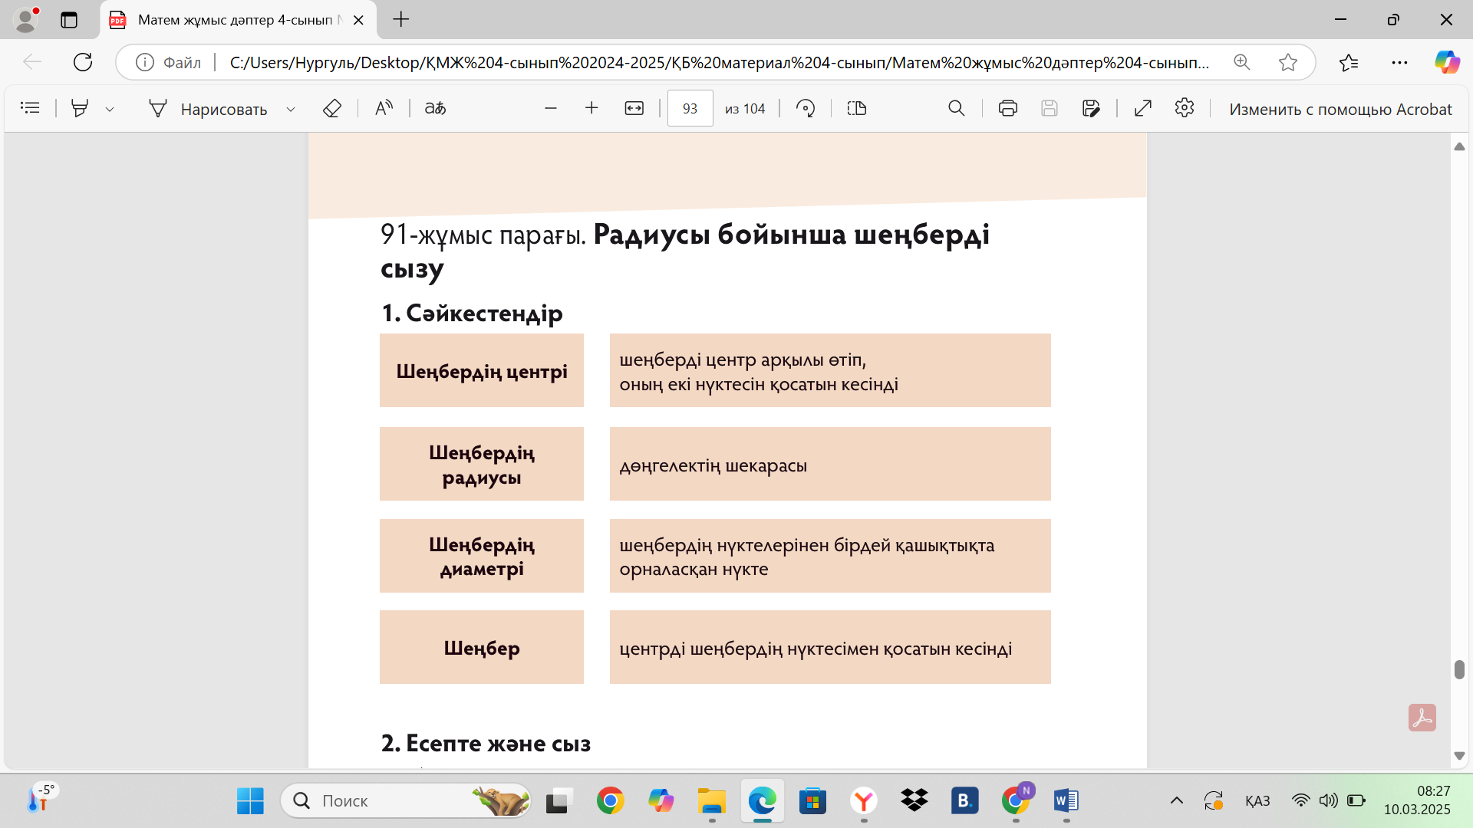The image size is (1473, 828).
Task: Toggle favorite star for this page
Action: point(1287,62)
